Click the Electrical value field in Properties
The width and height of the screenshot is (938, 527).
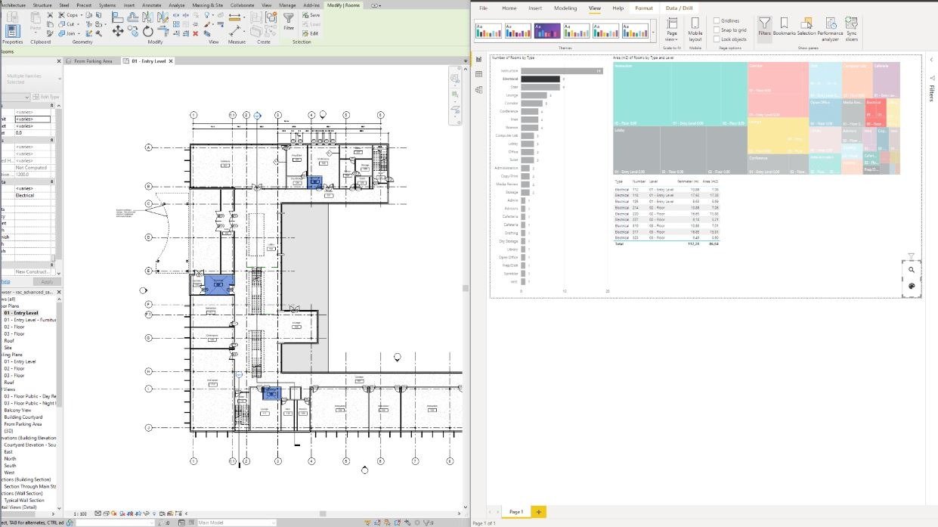(x=33, y=195)
